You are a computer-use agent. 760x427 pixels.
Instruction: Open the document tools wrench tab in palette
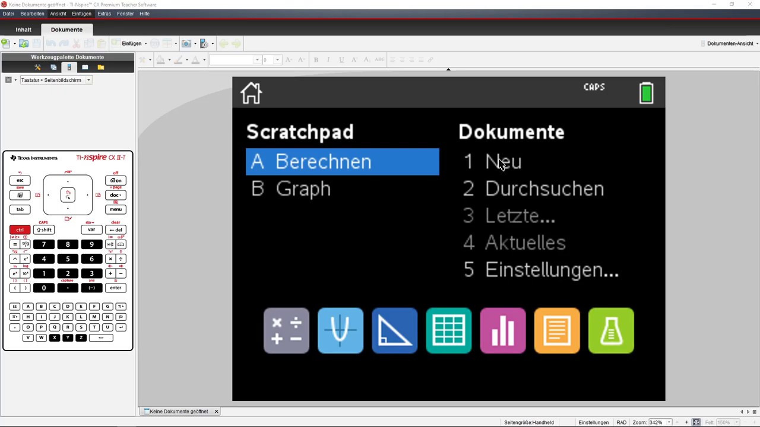[37, 68]
